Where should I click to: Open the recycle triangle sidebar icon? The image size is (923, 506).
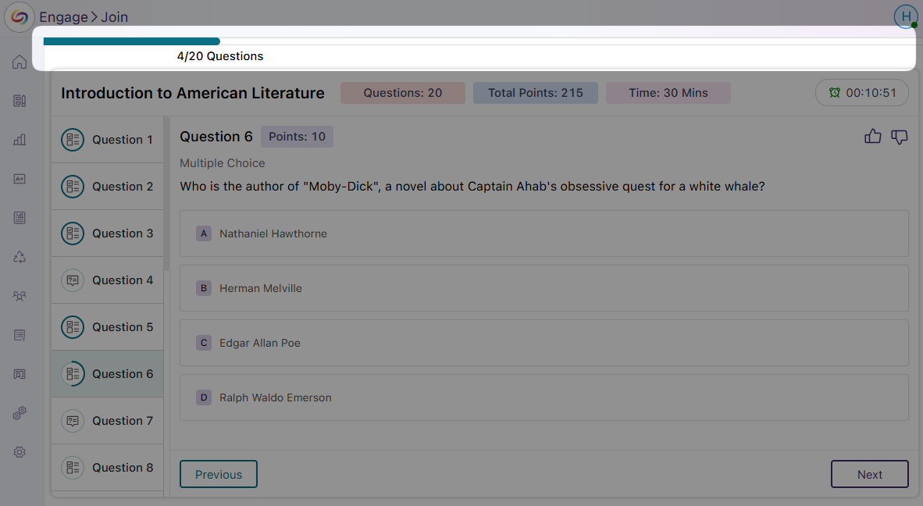(x=20, y=257)
